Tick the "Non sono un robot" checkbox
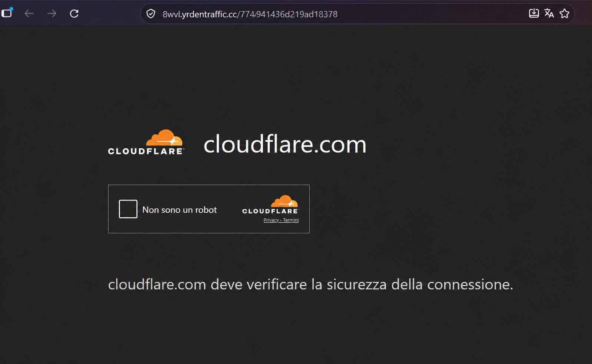This screenshot has height=364, width=592. pos(128,209)
